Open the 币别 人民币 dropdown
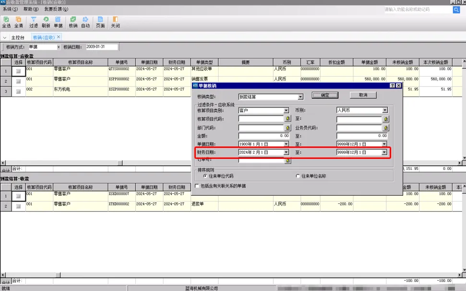This screenshot has width=466, height=291. [x=385, y=110]
